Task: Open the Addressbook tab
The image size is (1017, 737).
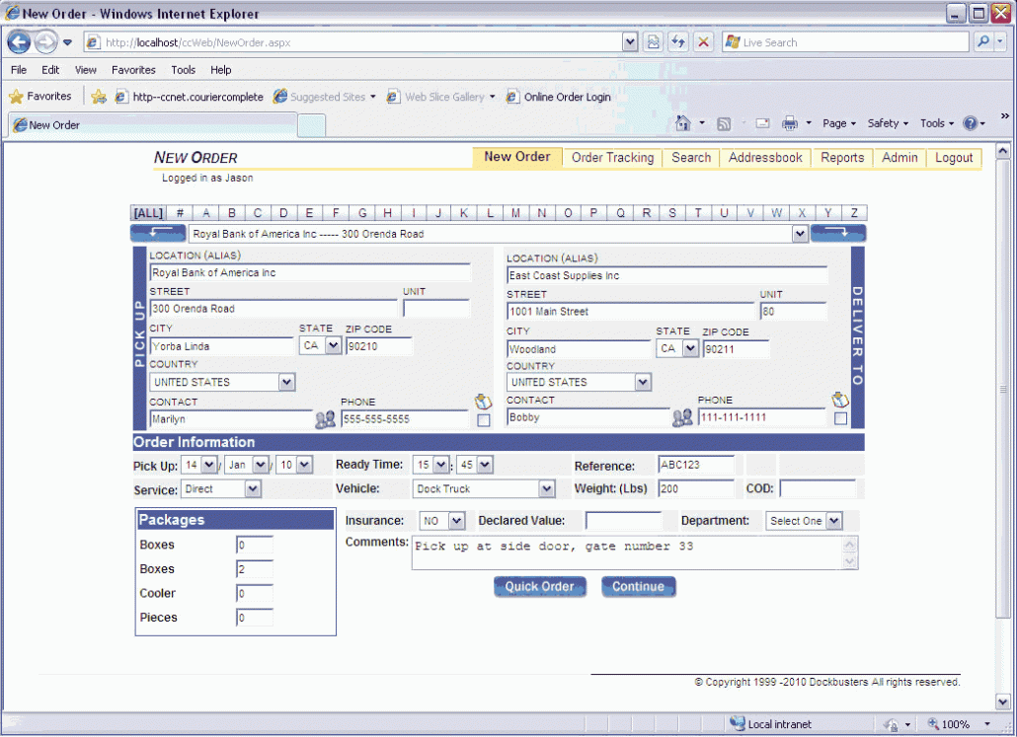Action: click(x=765, y=158)
